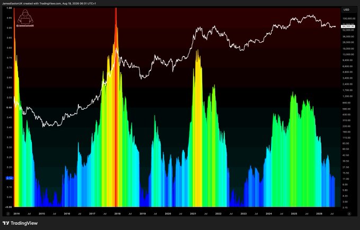Click the 26,000.00 price axis label
The image size is (360, 230).
point(348,42)
